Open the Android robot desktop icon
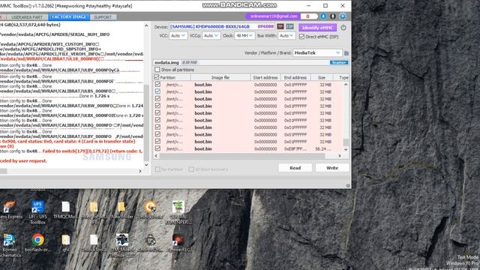480x270 pixels. tap(150, 243)
